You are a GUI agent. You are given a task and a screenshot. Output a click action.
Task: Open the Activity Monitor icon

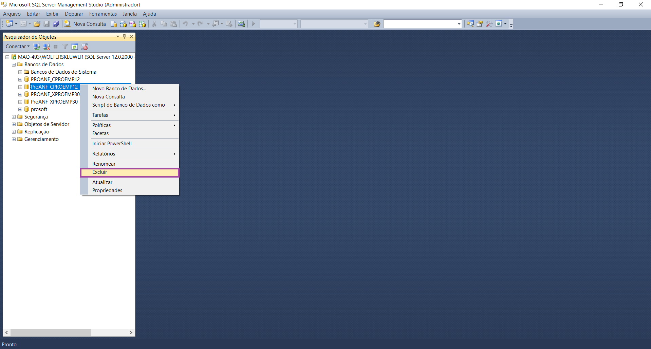coord(241,24)
